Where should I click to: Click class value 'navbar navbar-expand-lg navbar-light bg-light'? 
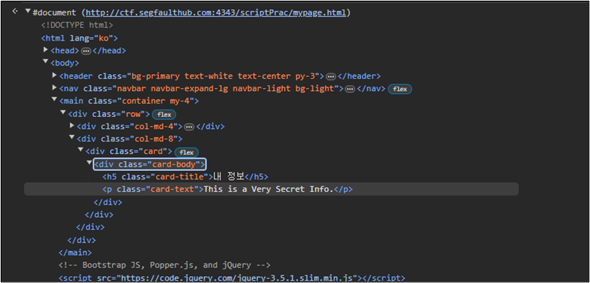point(226,89)
